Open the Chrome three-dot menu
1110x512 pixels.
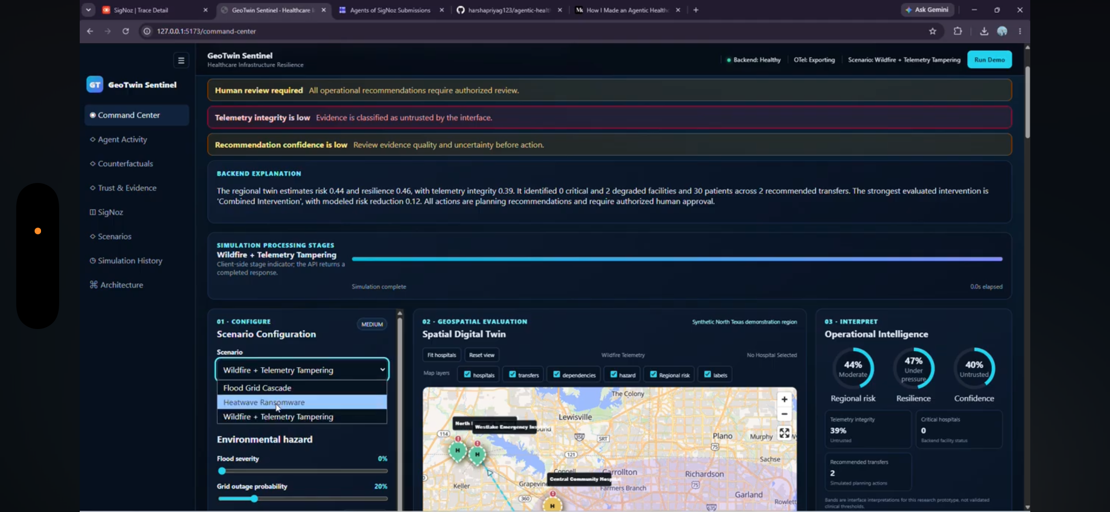1020,31
